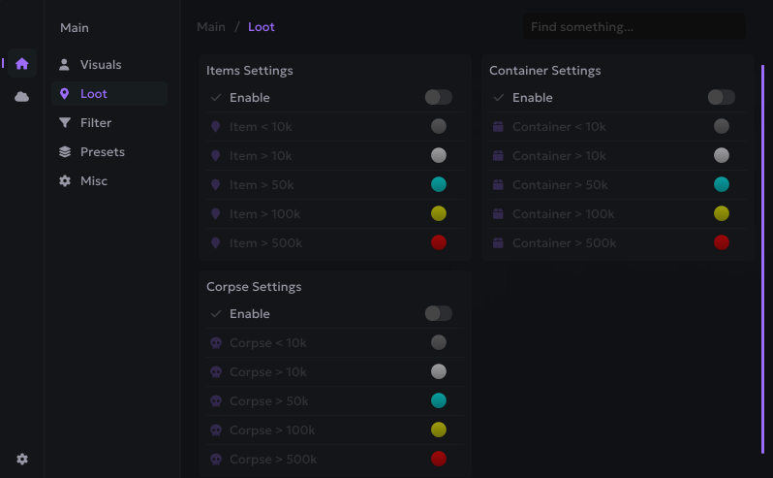Screen dimensions: 773x478
Task: Click the Visuals person icon
Action: coord(65,65)
